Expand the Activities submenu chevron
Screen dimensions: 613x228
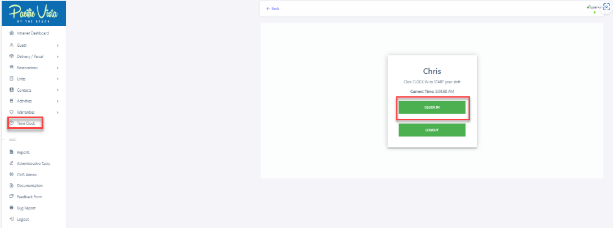57,101
